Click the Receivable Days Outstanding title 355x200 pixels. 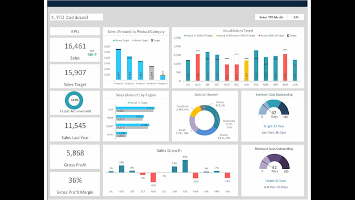274,149
